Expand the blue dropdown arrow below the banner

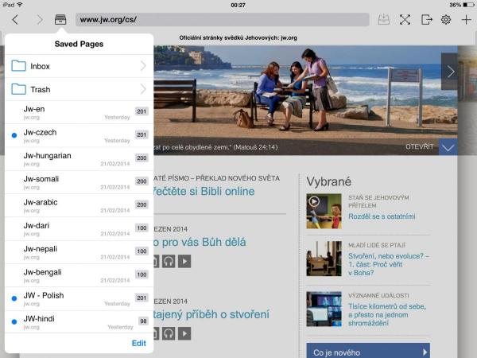448,147
